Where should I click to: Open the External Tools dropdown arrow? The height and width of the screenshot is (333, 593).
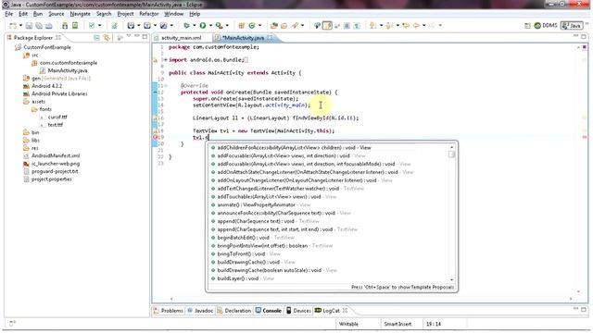[x=227, y=26]
